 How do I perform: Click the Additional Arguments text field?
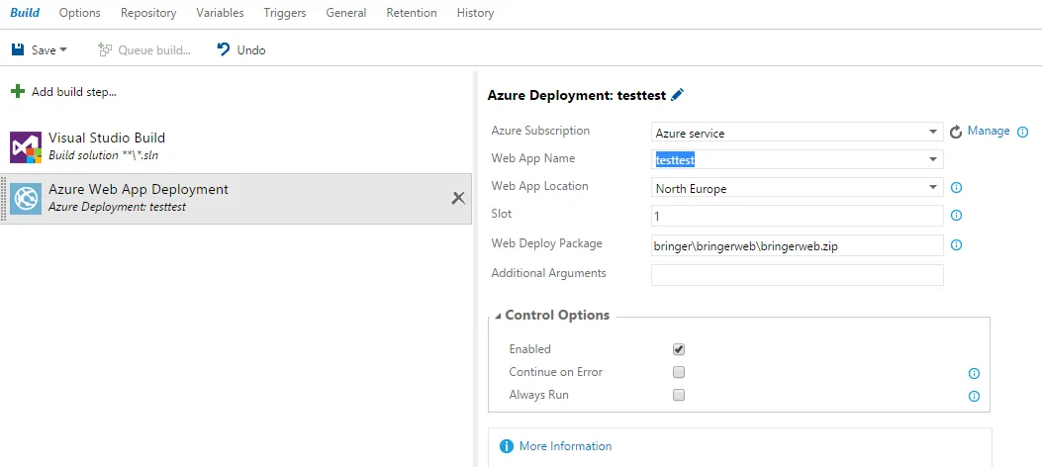click(x=797, y=274)
